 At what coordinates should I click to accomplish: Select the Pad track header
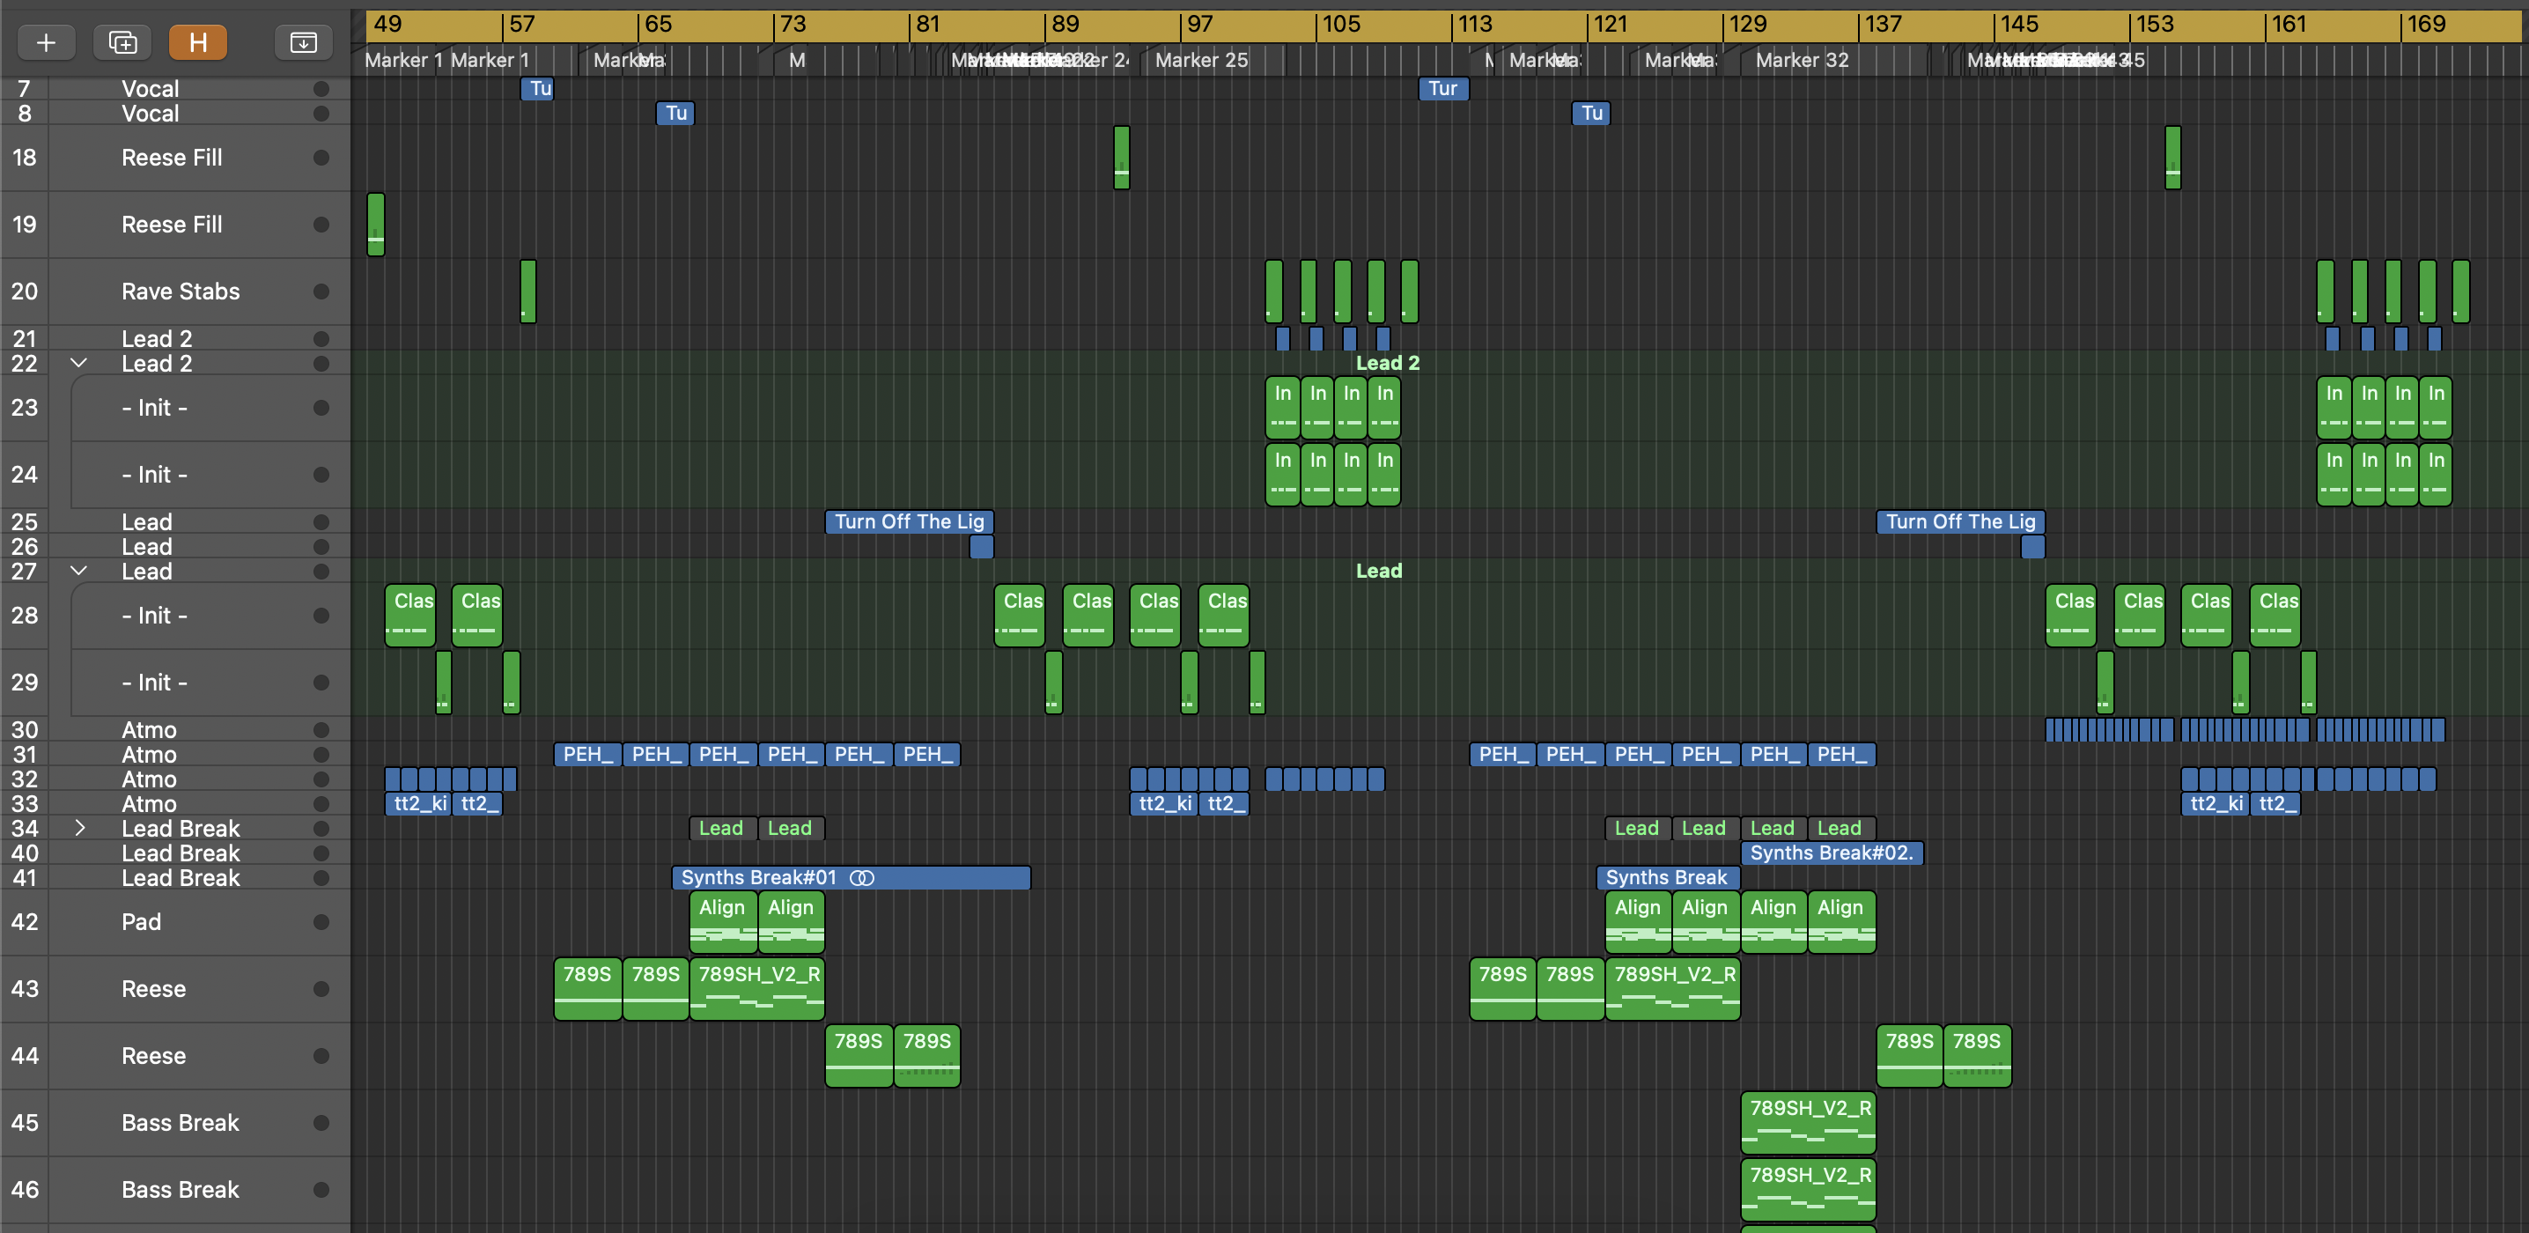tap(176, 922)
